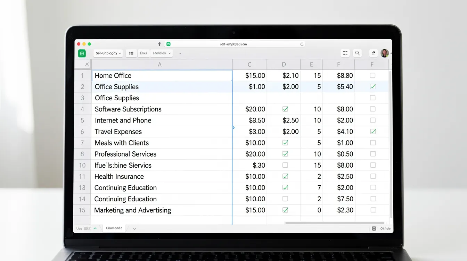
Task: Select the $7.50 cell in row 14
Action: coord(338,199)
